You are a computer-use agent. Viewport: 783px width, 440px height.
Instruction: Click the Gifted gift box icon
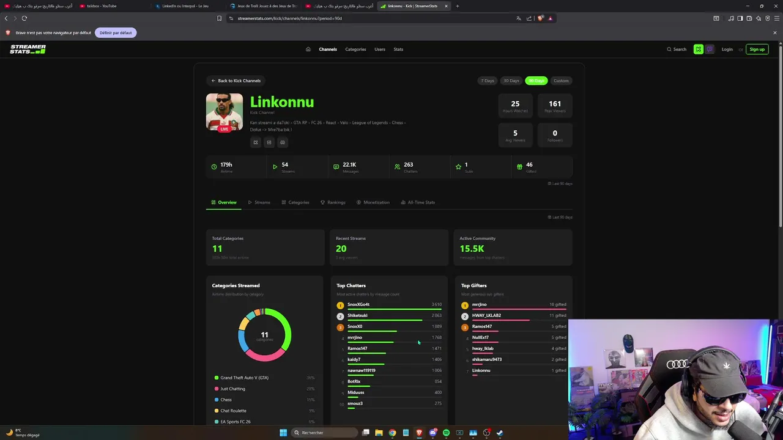pos(519,166)
